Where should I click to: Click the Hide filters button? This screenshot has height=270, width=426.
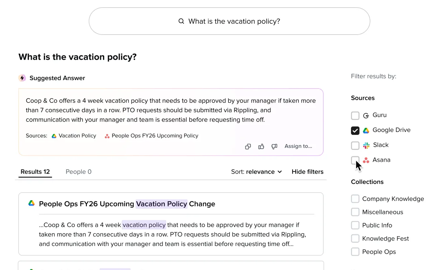pyautogui.click(x=307, y=172)
